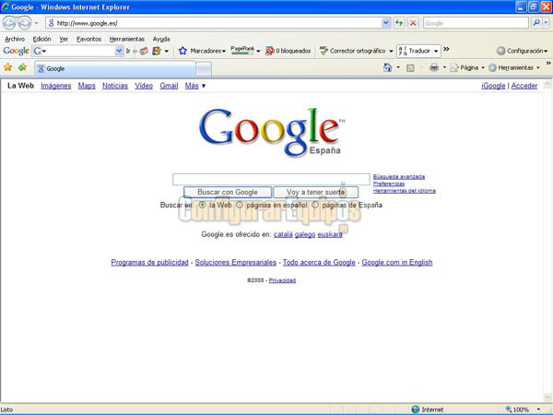
Task: Expand the Más dropdown link
Action: click(x=195, y=86)
